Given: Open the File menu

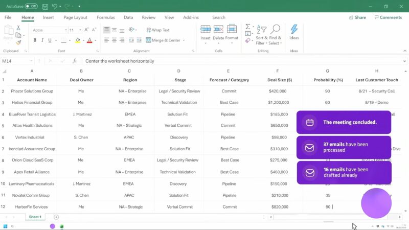Looking at the screenshot, I should click(8, 17).
